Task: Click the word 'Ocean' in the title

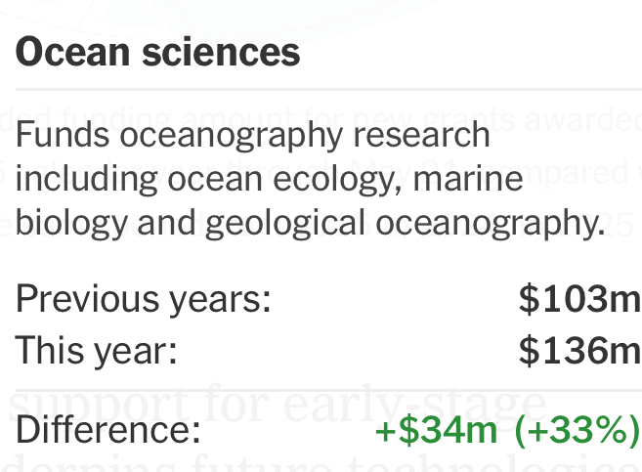Action: point(73,53)
